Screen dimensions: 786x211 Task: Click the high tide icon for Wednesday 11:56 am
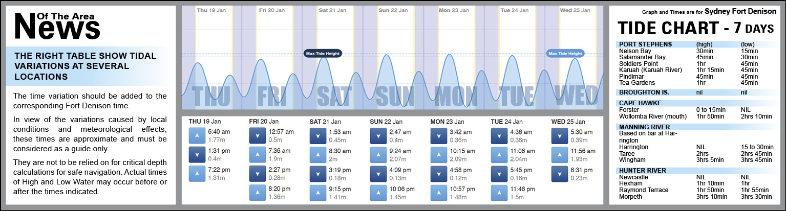coord(559,155)
